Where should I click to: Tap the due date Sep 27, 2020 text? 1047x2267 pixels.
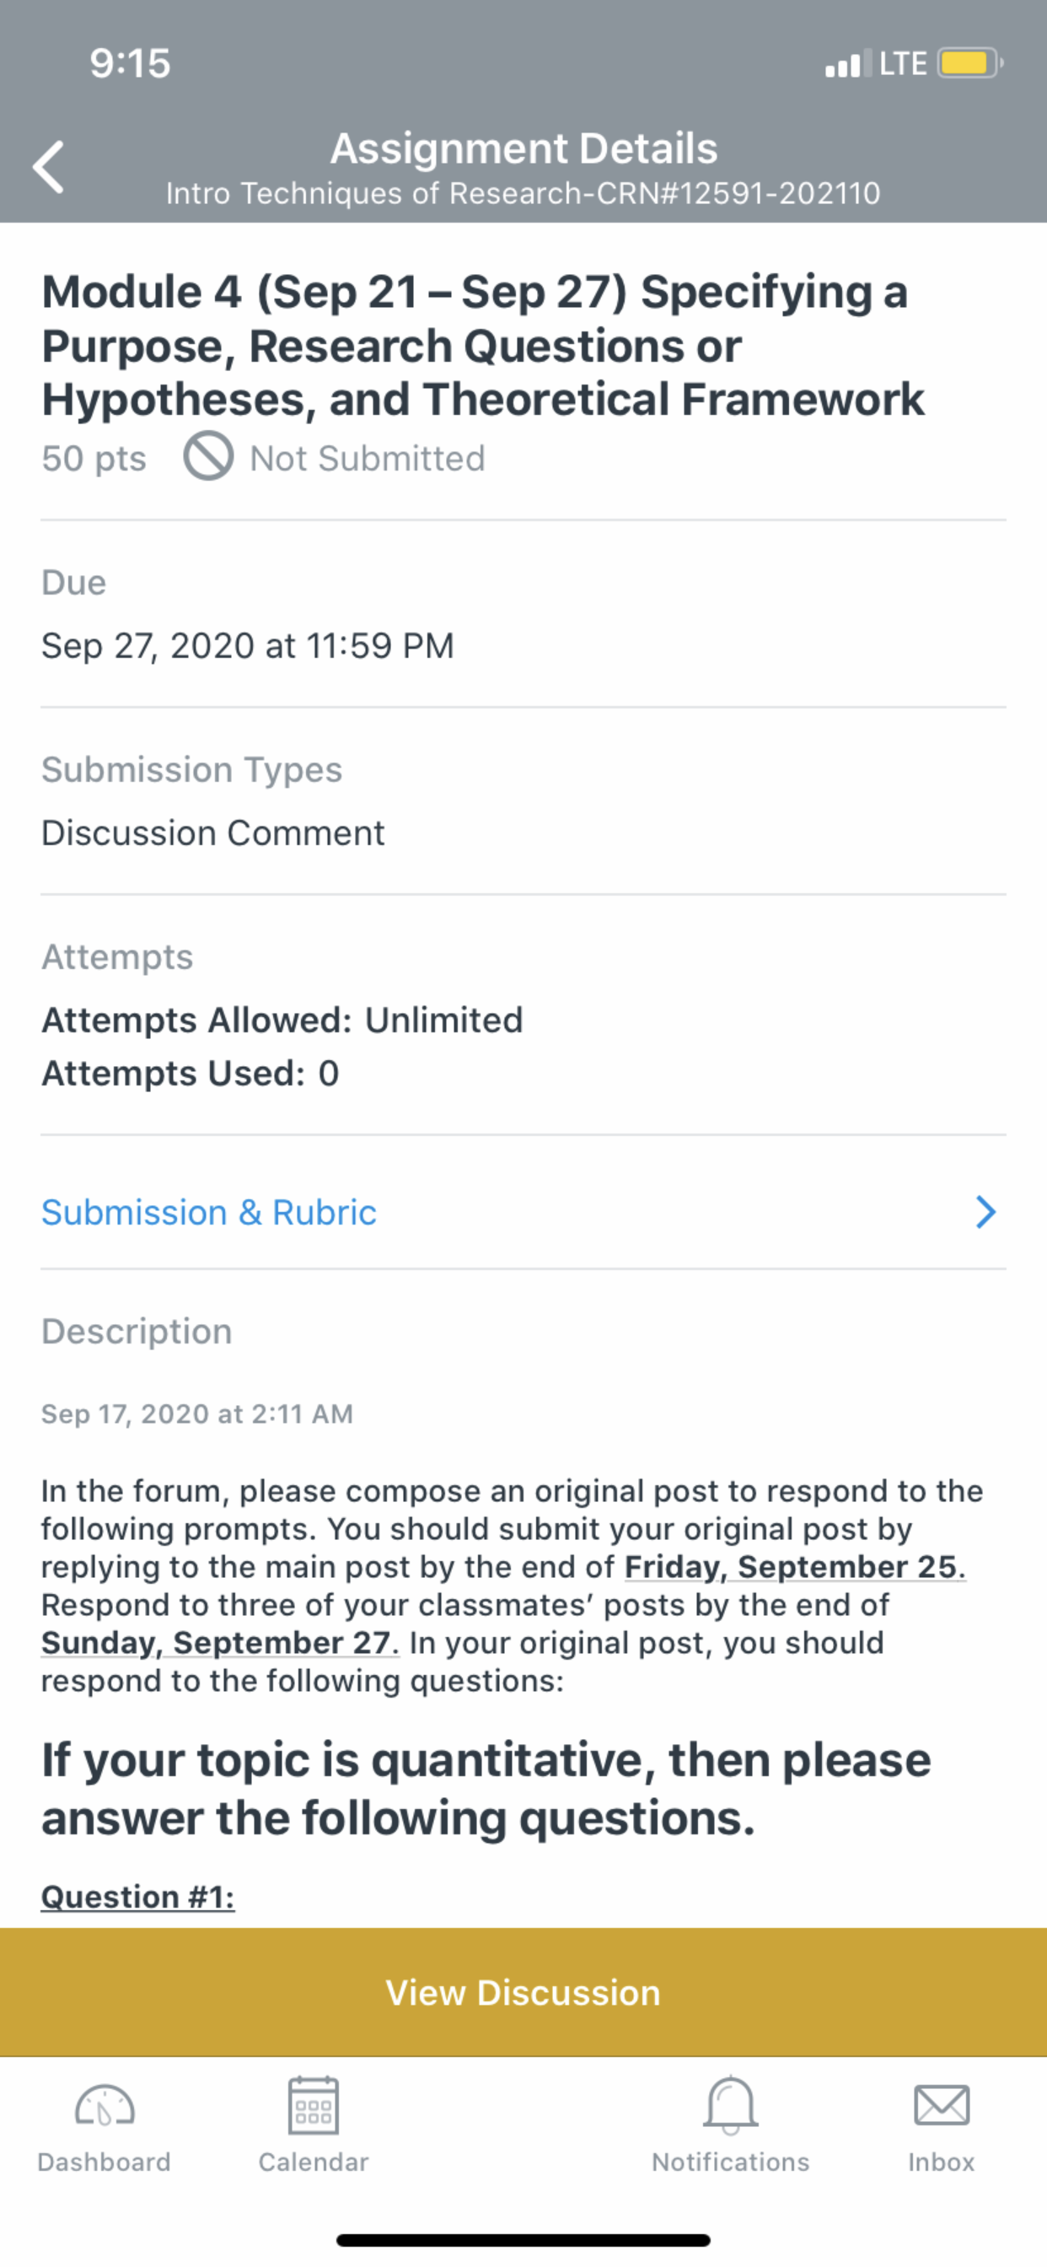click(248, 645)
